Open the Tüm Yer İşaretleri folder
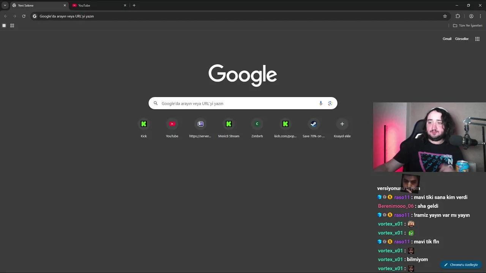Screen dimensions: 486x273 (467, 25)
